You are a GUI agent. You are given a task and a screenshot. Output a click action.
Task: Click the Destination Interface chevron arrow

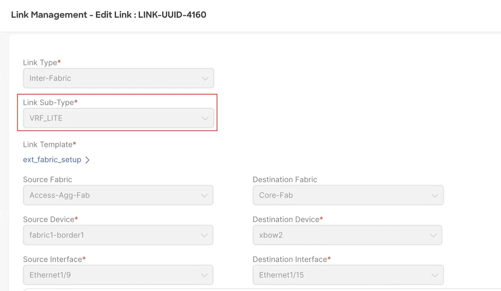pos(435,275)
